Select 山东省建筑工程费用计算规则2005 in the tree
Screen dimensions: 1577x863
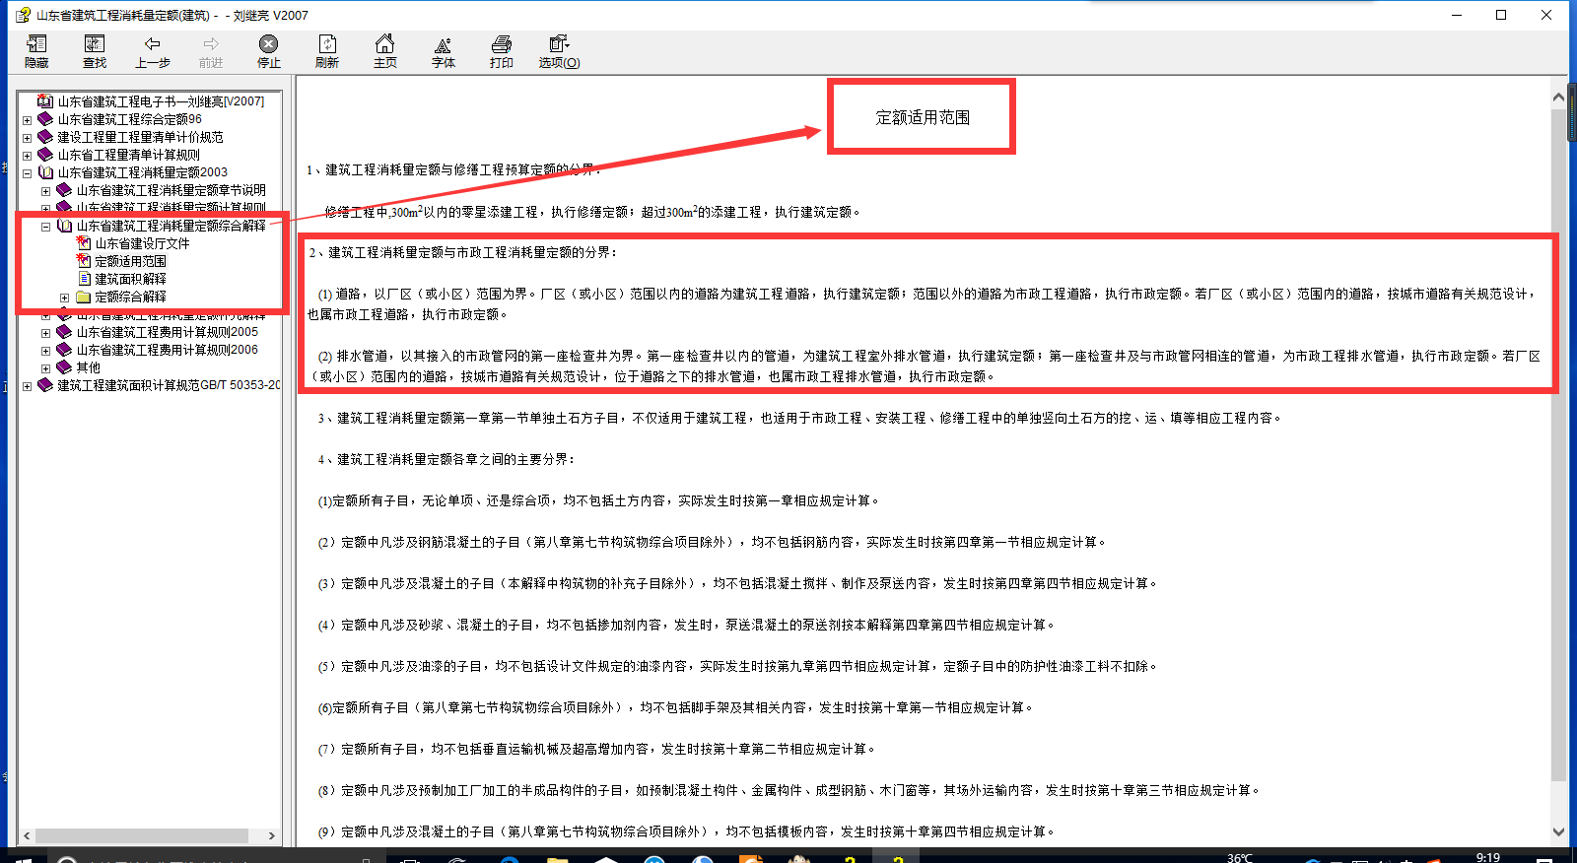point(167,332)
